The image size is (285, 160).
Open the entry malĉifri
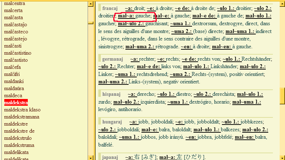[12, 74]
